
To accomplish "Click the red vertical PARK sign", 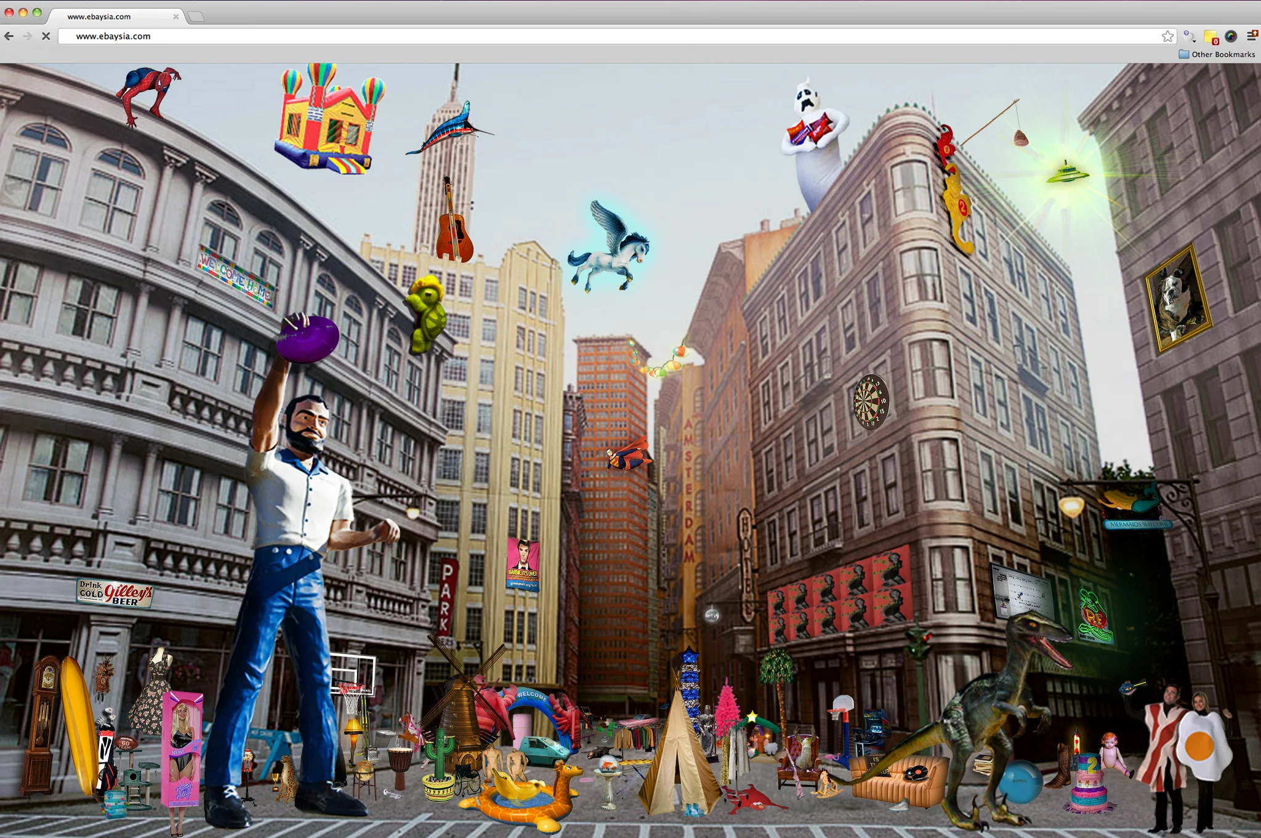I will pos(447,597).
